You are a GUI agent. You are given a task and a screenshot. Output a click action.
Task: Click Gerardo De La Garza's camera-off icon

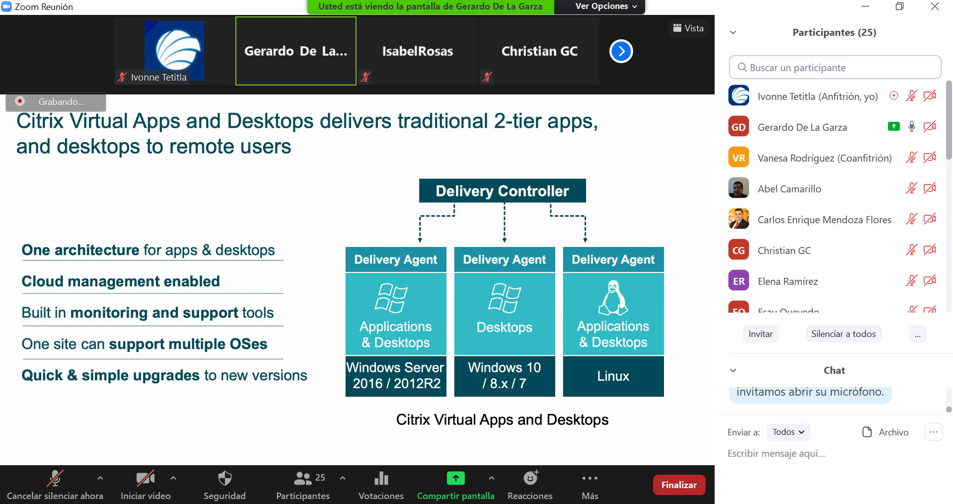click(930, 127)
